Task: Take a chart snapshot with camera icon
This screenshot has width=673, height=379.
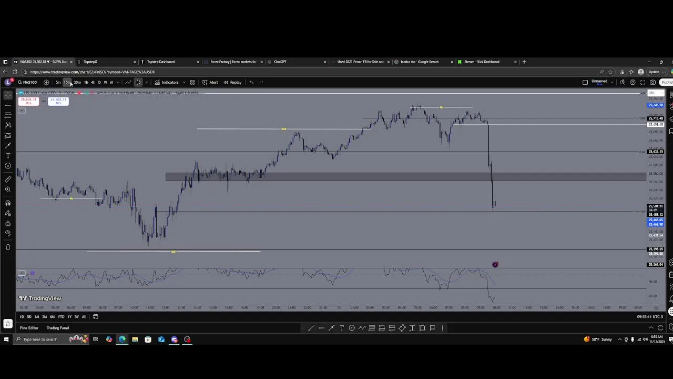Action: click(x=652, y=82)
